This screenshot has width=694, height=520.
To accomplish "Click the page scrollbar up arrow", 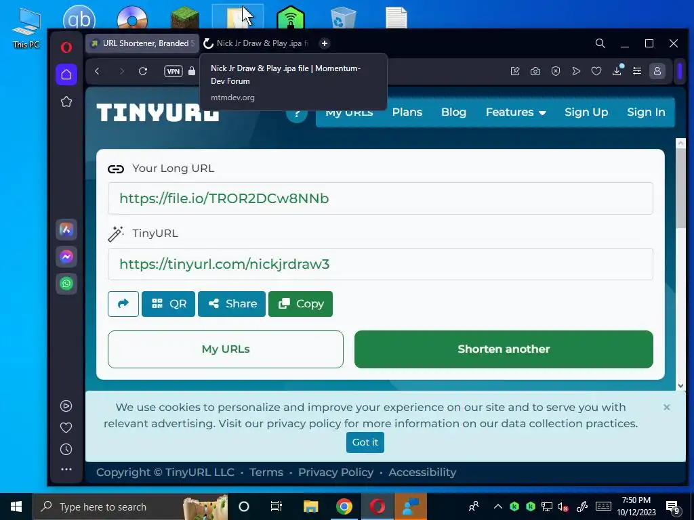I will click(x=680, y=143).
